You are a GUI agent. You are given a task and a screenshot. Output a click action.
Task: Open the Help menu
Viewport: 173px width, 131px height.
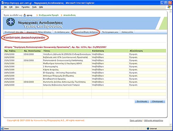point(41,7)
